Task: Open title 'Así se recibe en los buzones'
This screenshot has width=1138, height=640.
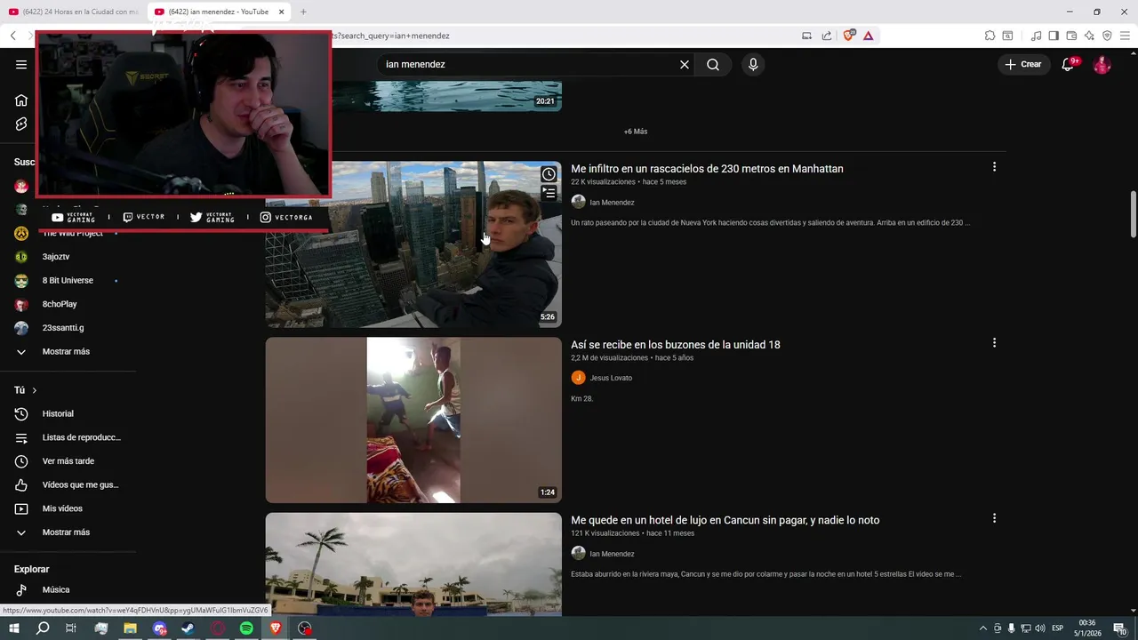Action: coord(676,345)
